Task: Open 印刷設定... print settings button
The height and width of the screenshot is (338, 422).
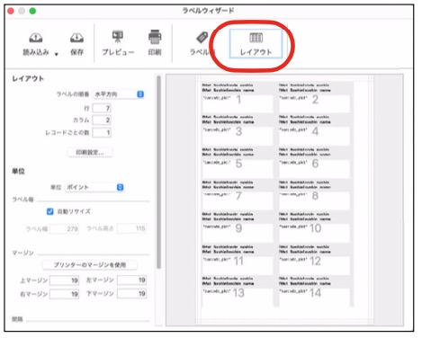Action: coord(90,153)
